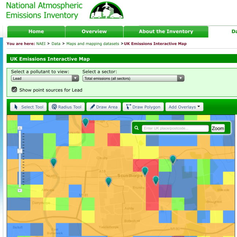
Task: Click the topmost map marker pin
Action: (x=86, y=122)
